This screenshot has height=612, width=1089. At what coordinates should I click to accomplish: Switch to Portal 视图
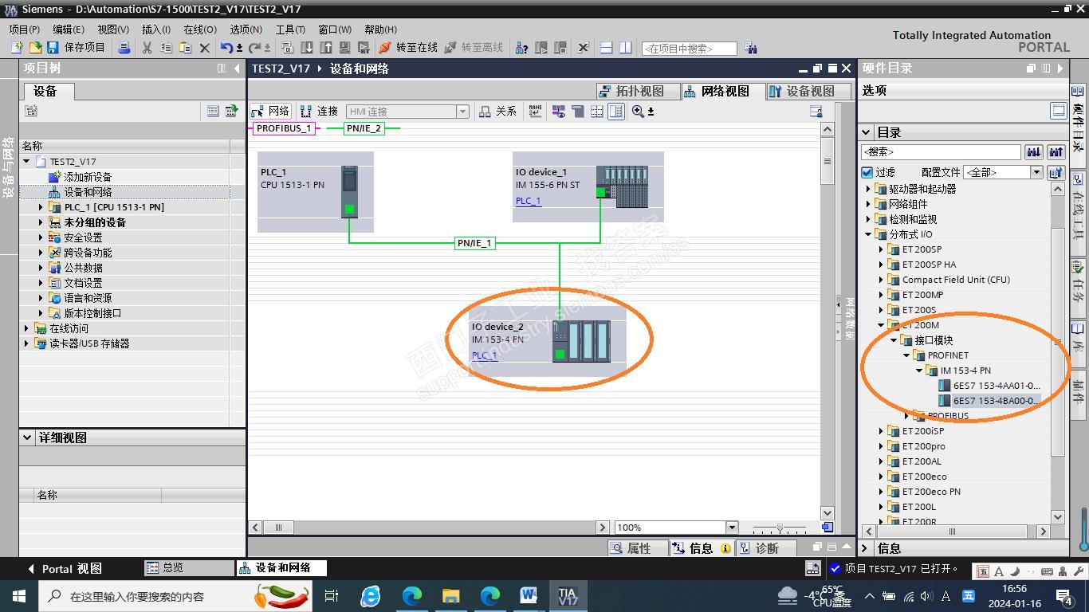[65, 568]
